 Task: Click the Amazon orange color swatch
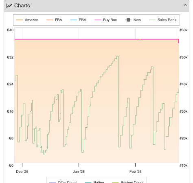tap(20, 20)
